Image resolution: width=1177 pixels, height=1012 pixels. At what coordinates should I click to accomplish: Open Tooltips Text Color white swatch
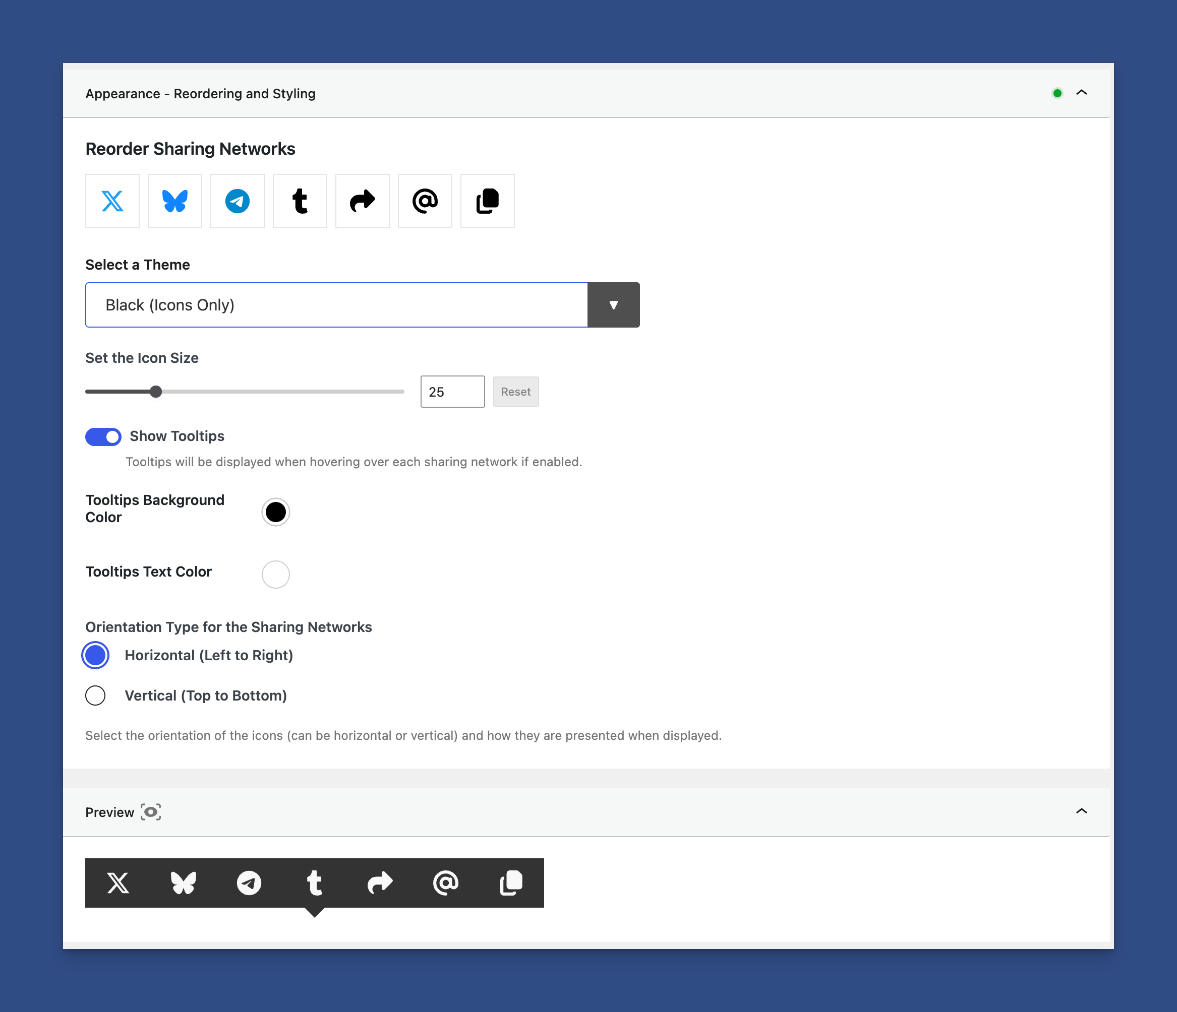tap(275, 575)
